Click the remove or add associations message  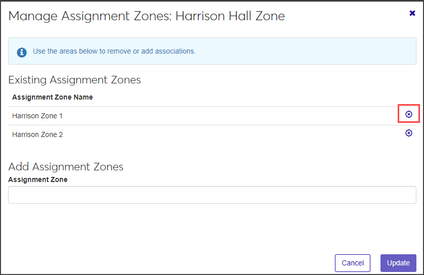click(114, 51)
